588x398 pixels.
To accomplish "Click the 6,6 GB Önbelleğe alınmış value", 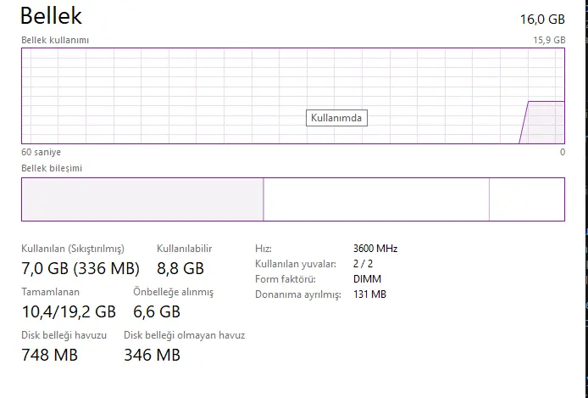I will coord(157,311).
